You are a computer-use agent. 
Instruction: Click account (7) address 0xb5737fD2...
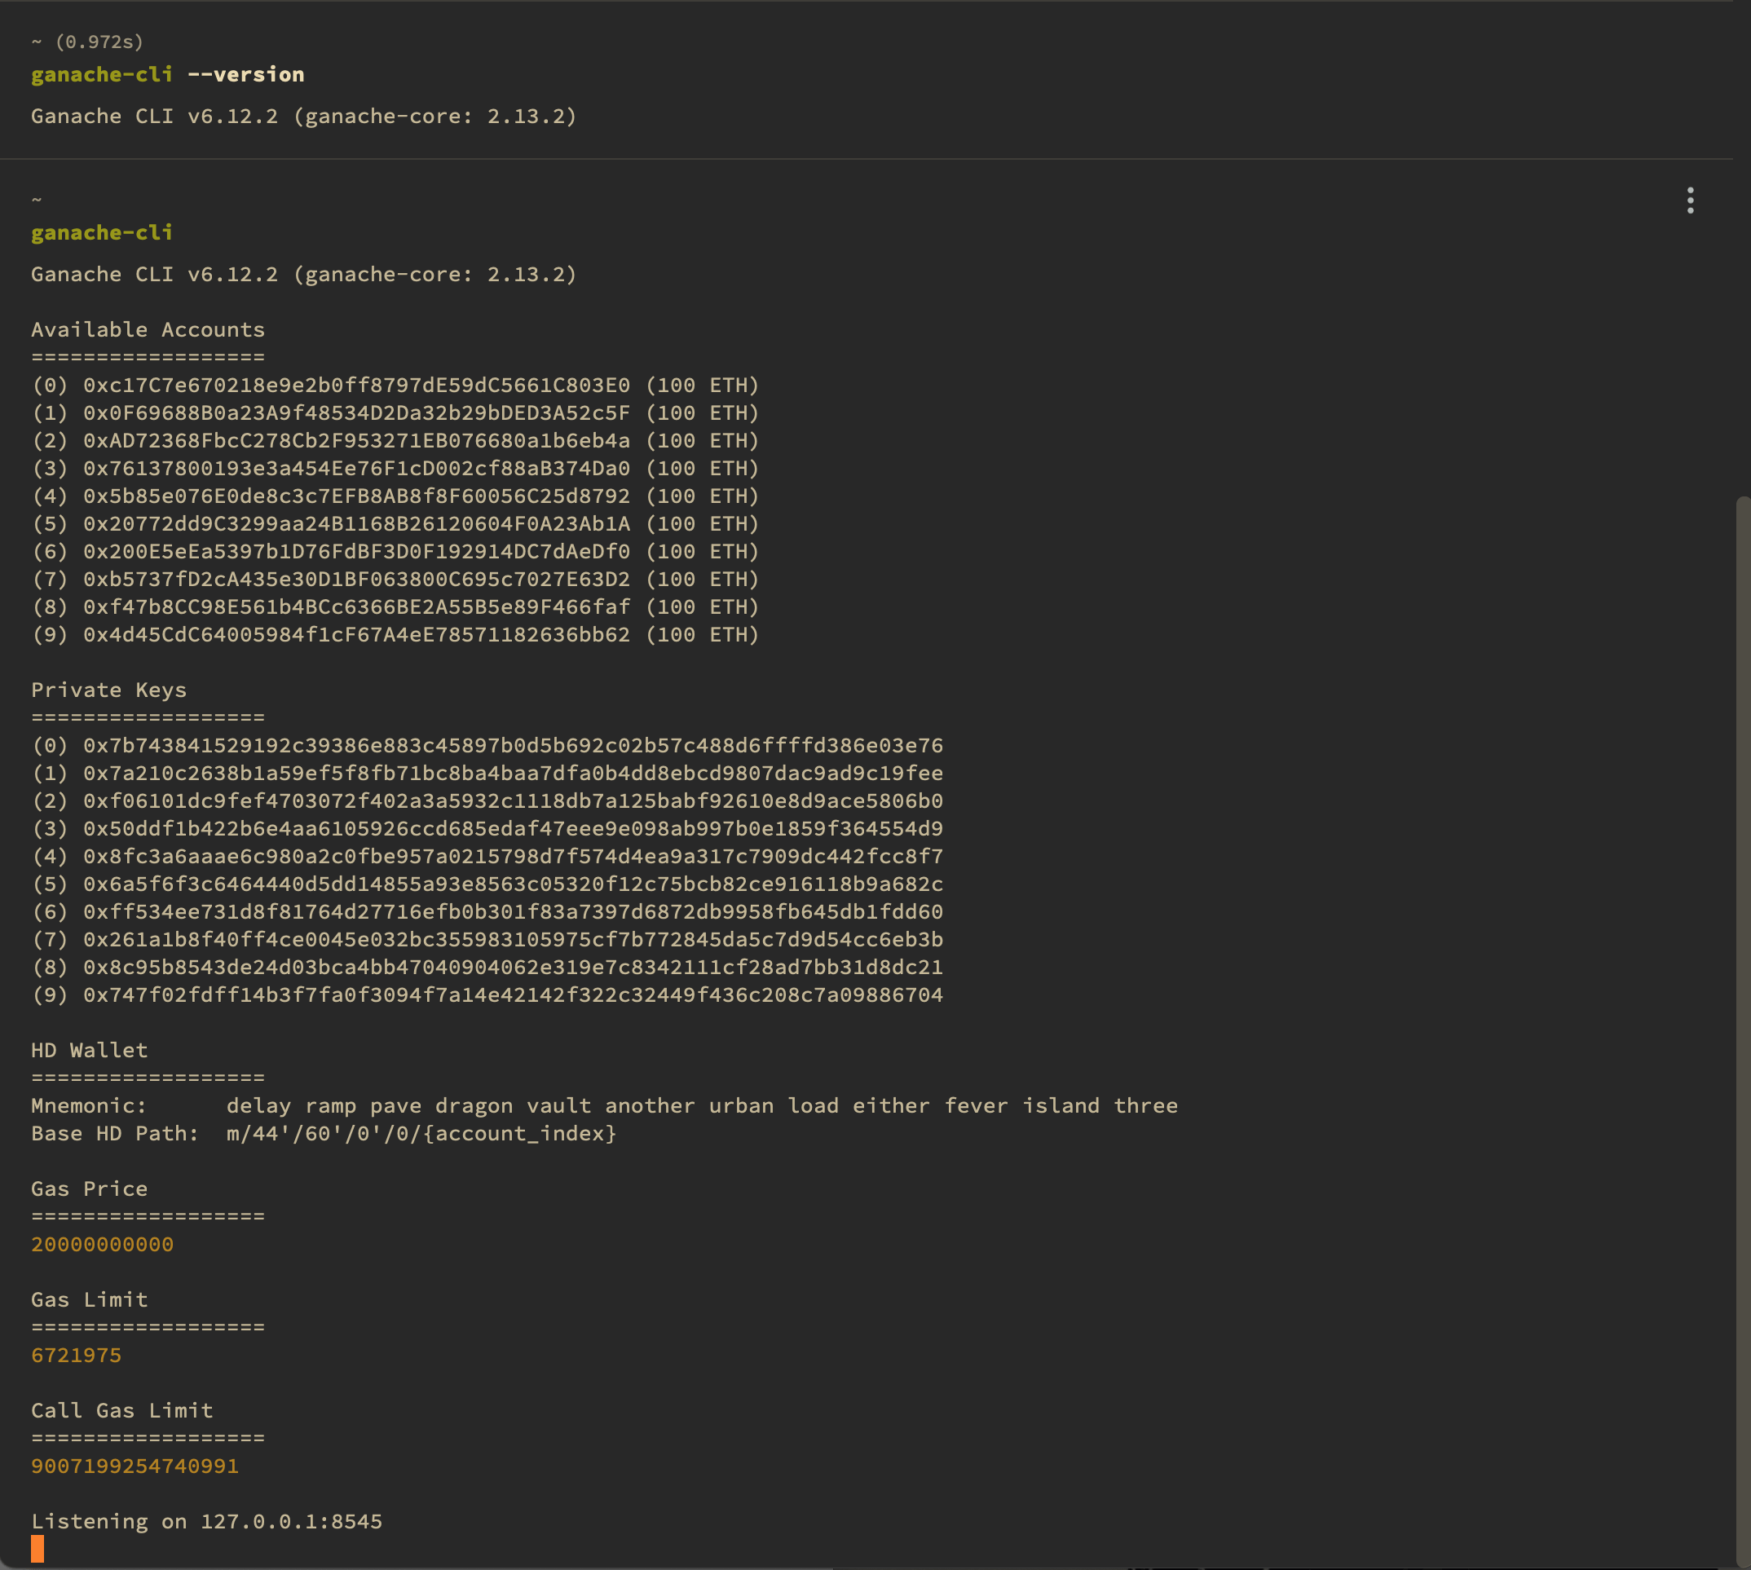click(x=356, y=579)
